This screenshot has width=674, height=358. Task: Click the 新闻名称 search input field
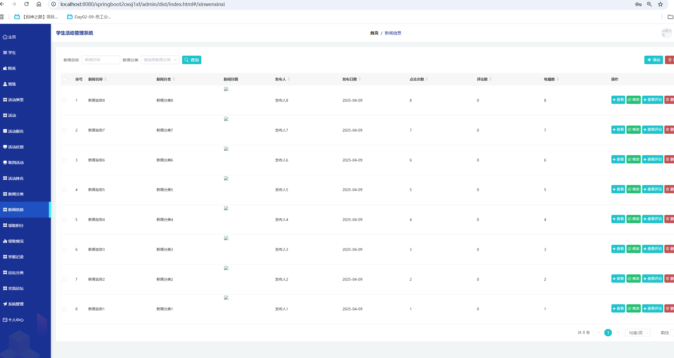[101, 60]
